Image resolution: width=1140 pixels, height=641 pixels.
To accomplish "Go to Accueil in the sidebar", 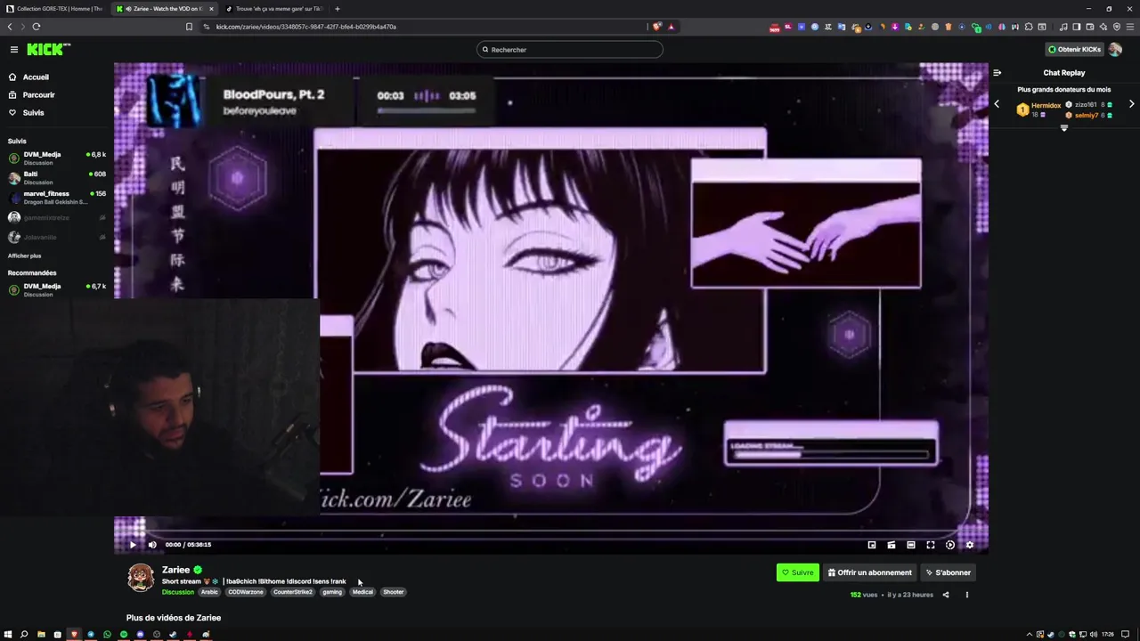I will 28,77.
